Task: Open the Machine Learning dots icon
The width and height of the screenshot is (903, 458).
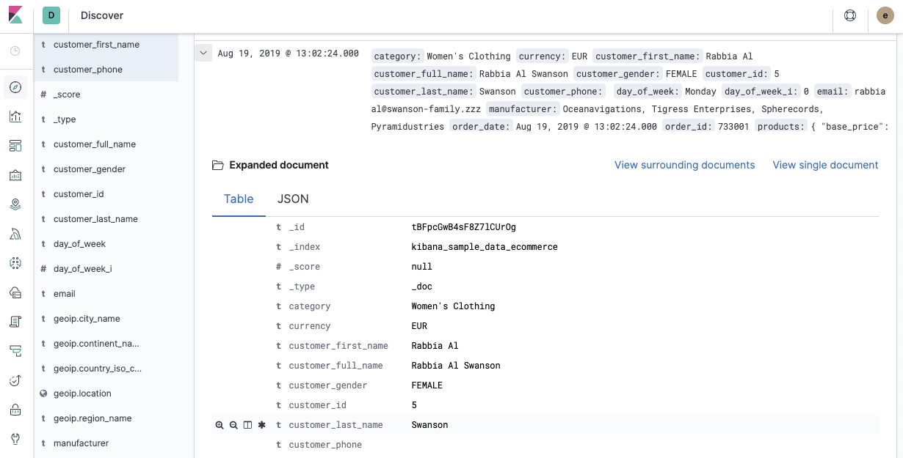Action: pyautogui.click(x=15, y=263)
